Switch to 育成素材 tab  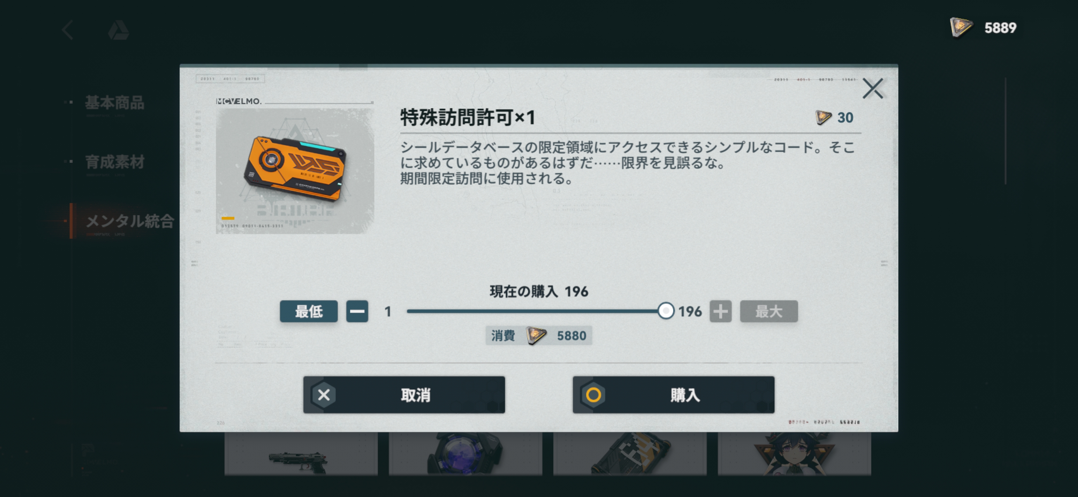pyautogui.click(x=115, y=162)
